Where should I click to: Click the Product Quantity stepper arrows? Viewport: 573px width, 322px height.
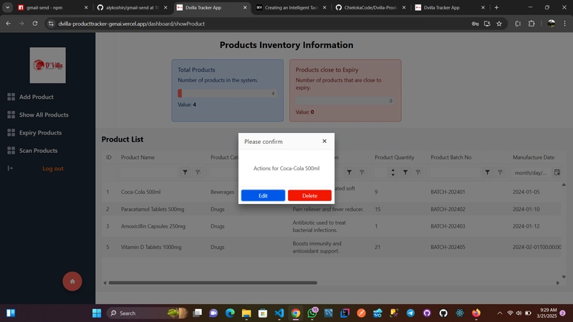click(x=393, y=172)
